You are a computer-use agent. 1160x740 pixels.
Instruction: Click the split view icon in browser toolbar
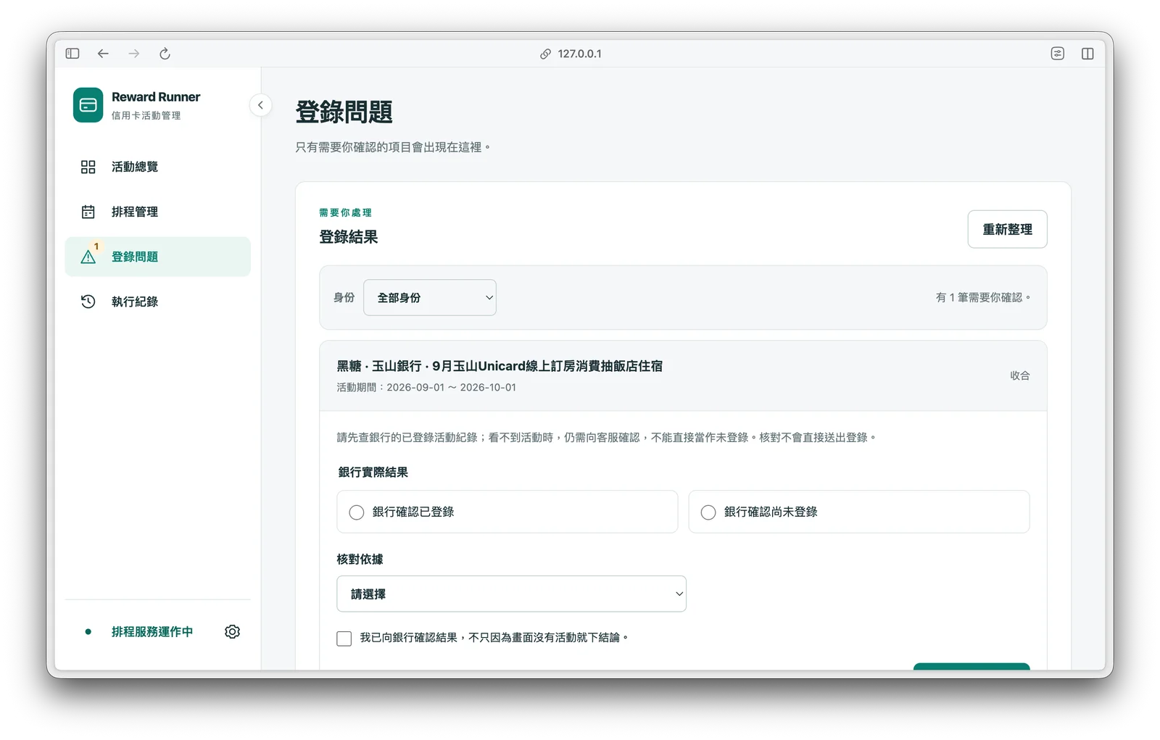coord(1087,54)
